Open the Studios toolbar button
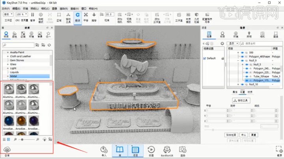The height and width of the screenshot is (159, 284). coord(179,17)
